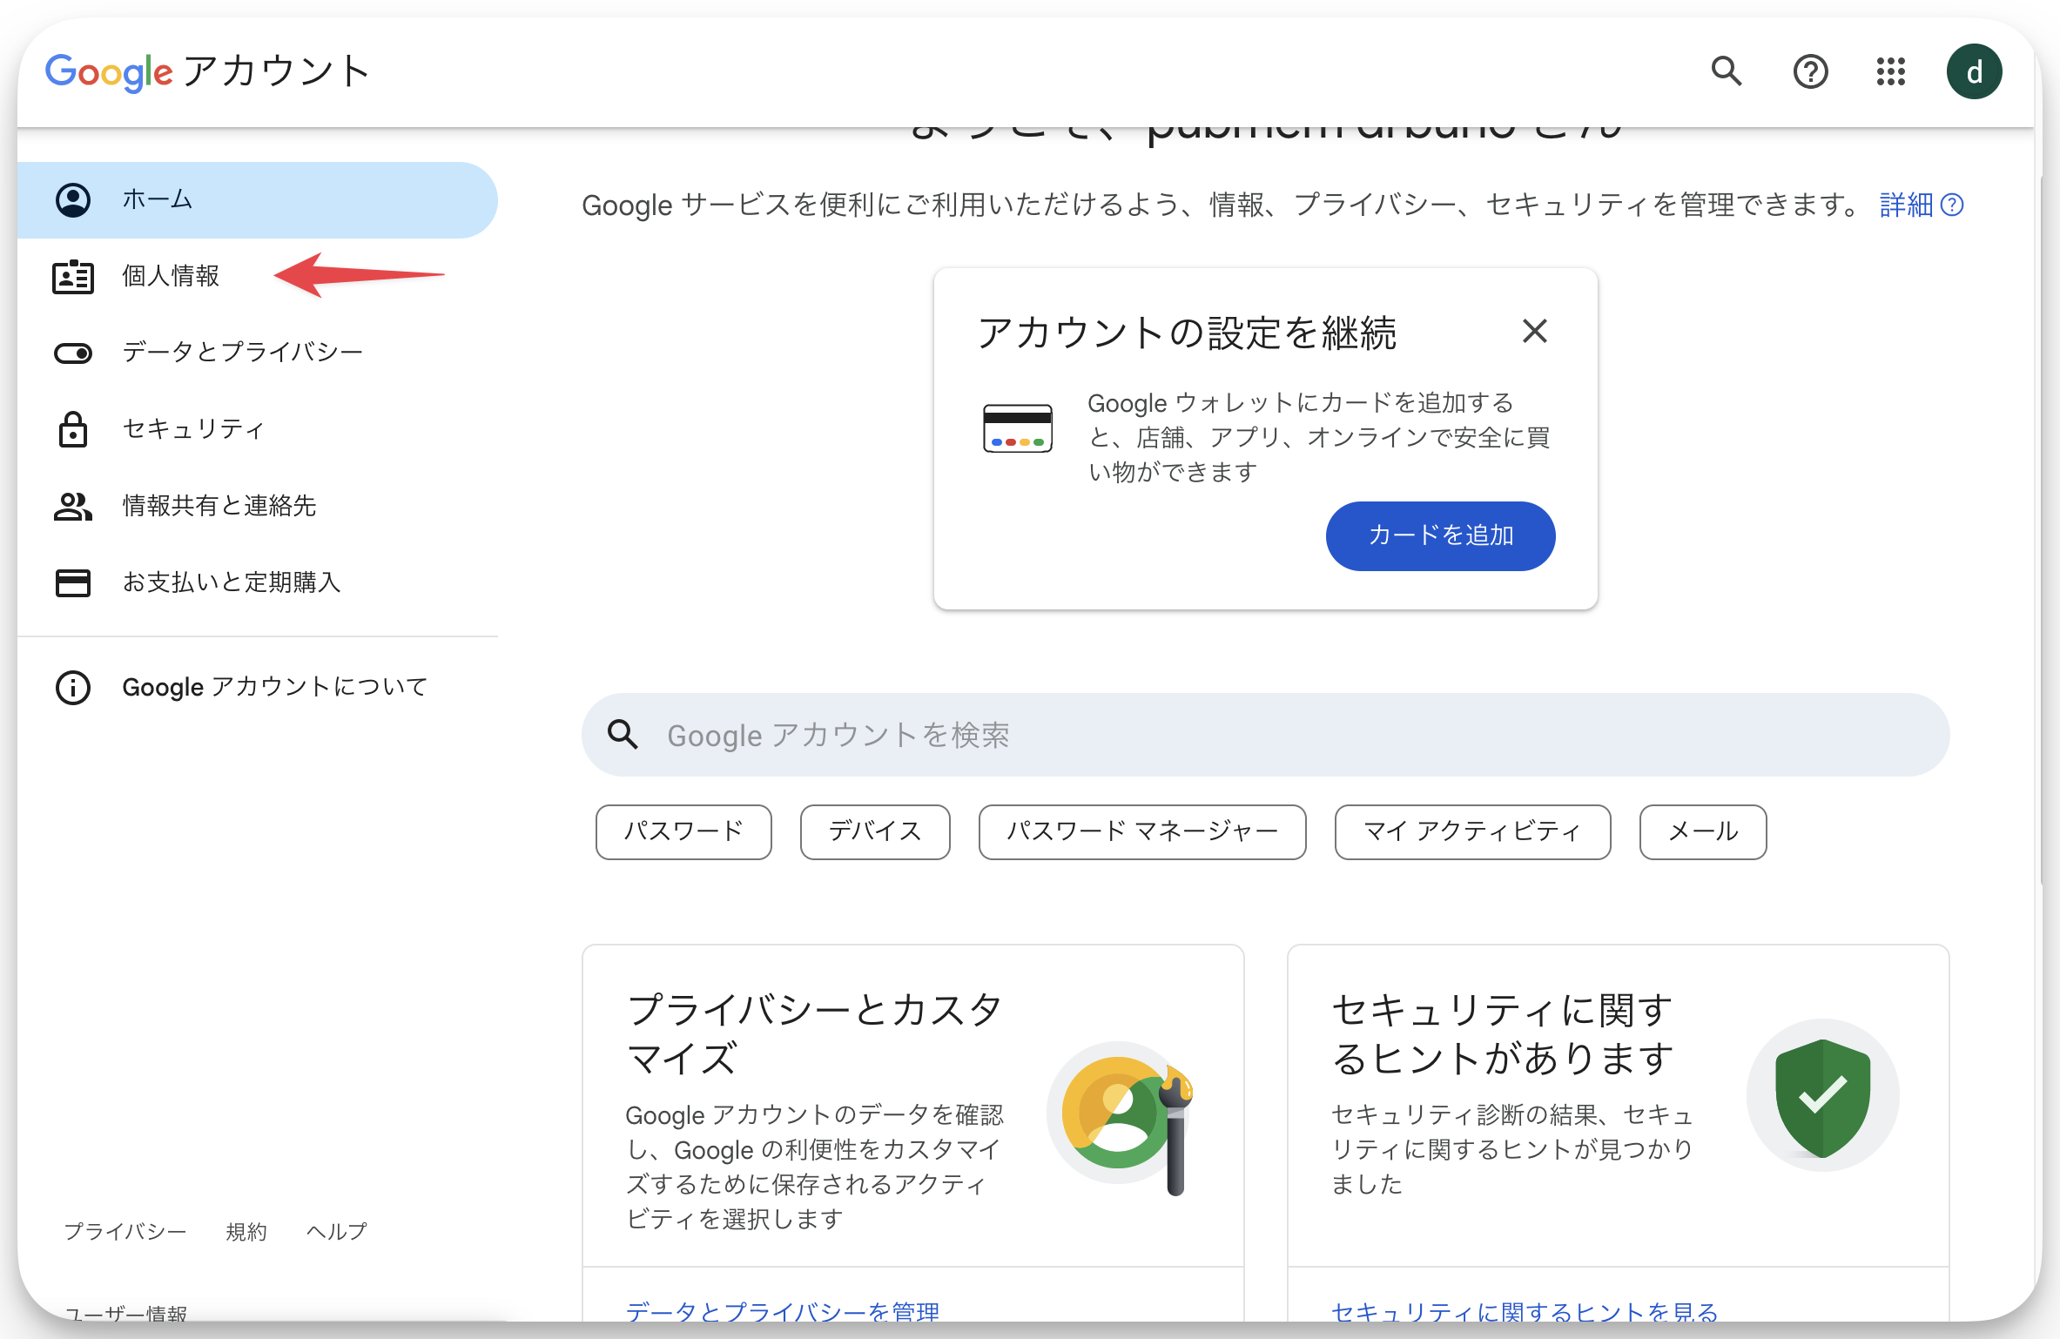Focus the Google アカウントを検索 field
The height and width of the screenshot is (1339, 2060).
click(x=1265, y=735)
